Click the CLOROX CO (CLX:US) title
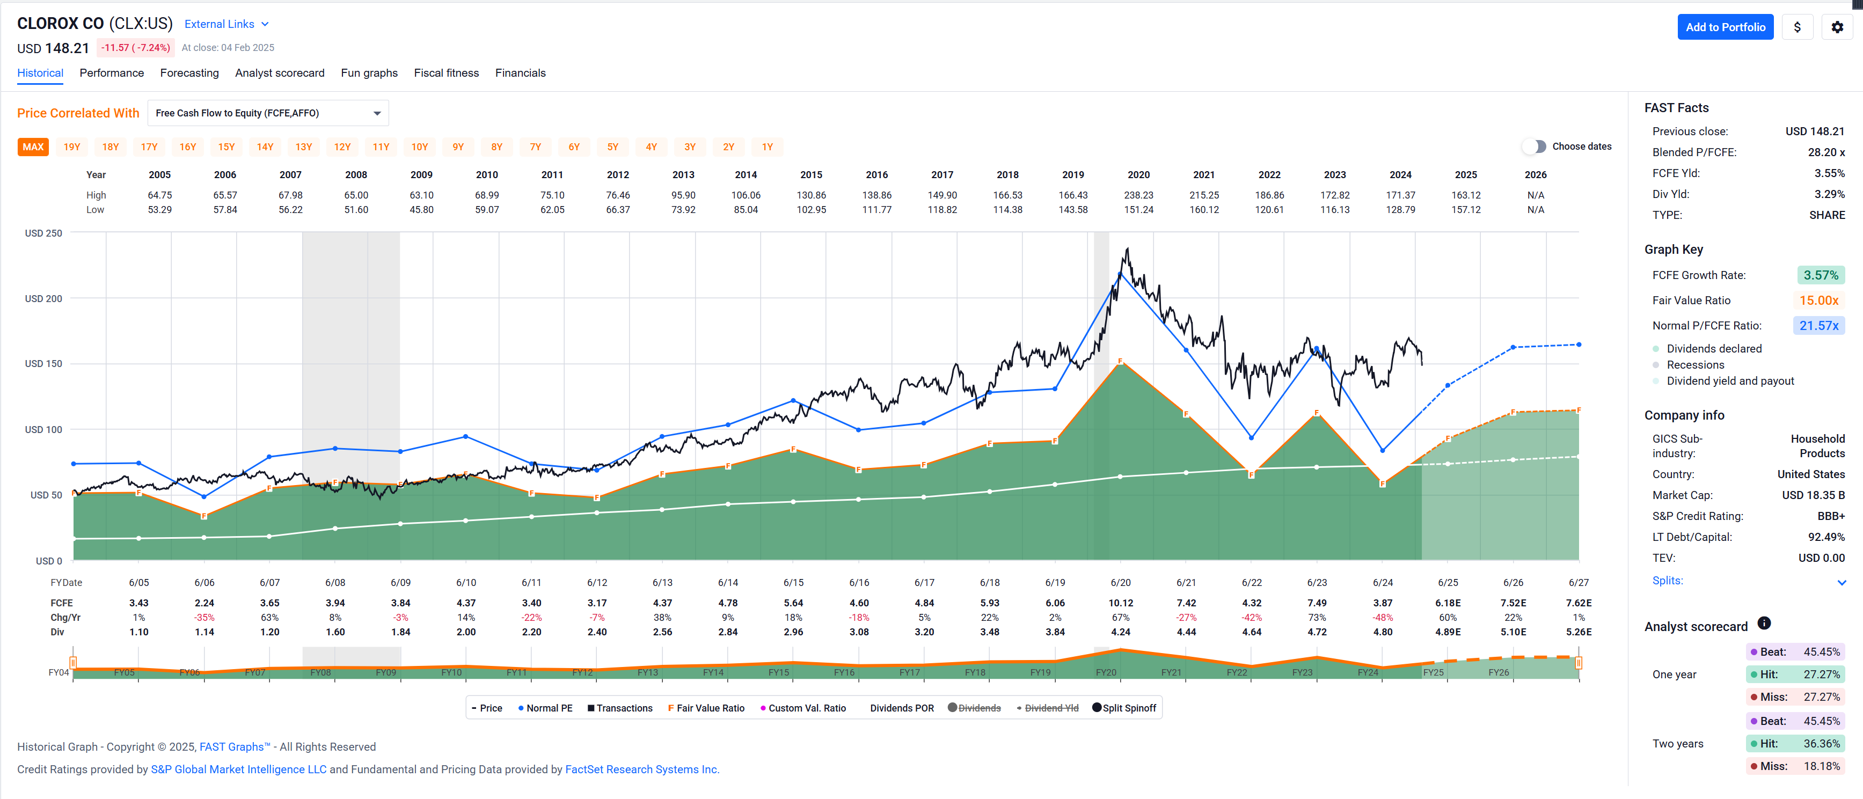This screenshot has height=799, width=1863. (x=95, y=23)
